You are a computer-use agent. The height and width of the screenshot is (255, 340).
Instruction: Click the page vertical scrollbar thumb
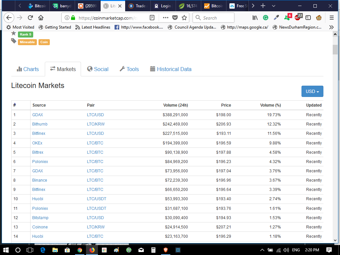[335, 50]
